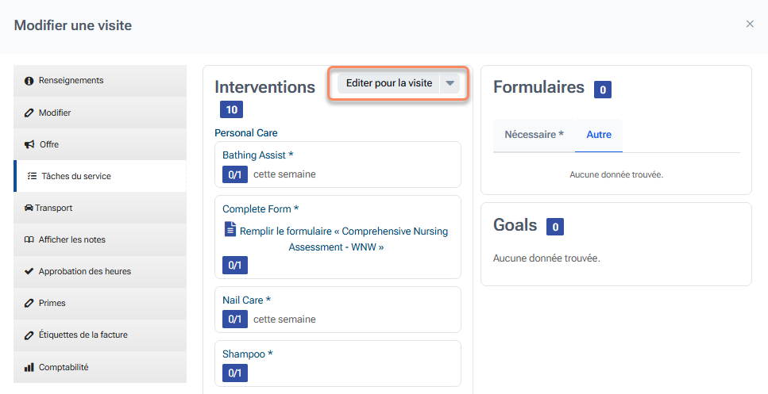768x394 pixels.
Task: Select the Autre forms tab
Action: click(599, 135)
